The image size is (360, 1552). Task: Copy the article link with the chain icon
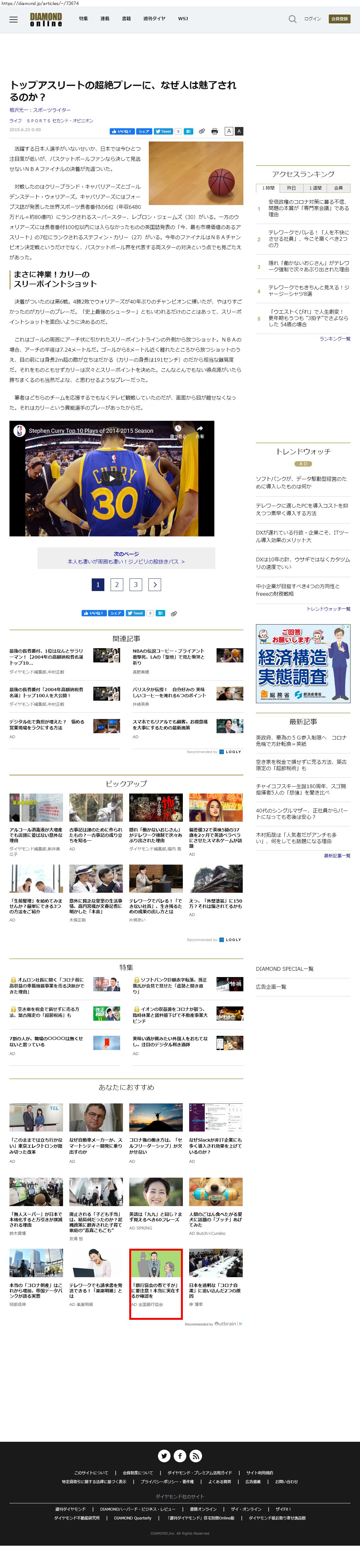(x=202, y=131)
